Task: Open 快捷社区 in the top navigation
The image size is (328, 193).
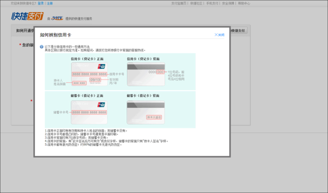Action: pyautogui.click(x=196, y=4)
